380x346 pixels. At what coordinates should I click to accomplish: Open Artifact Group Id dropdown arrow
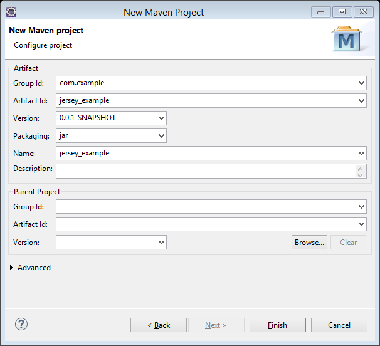coord(361,83)
